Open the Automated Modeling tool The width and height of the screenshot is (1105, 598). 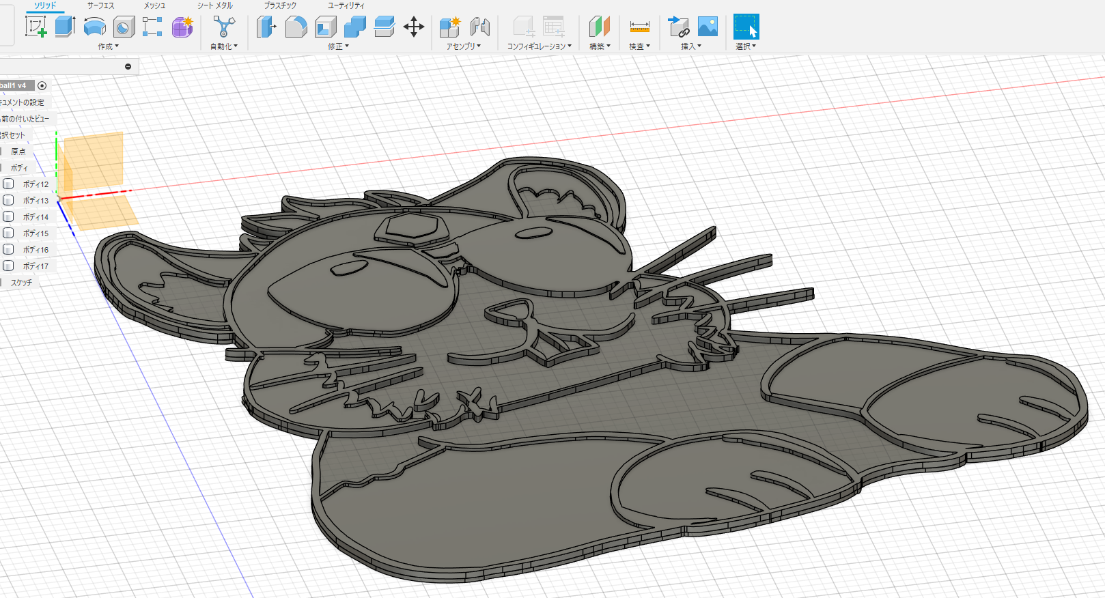[x=223, y=27]
